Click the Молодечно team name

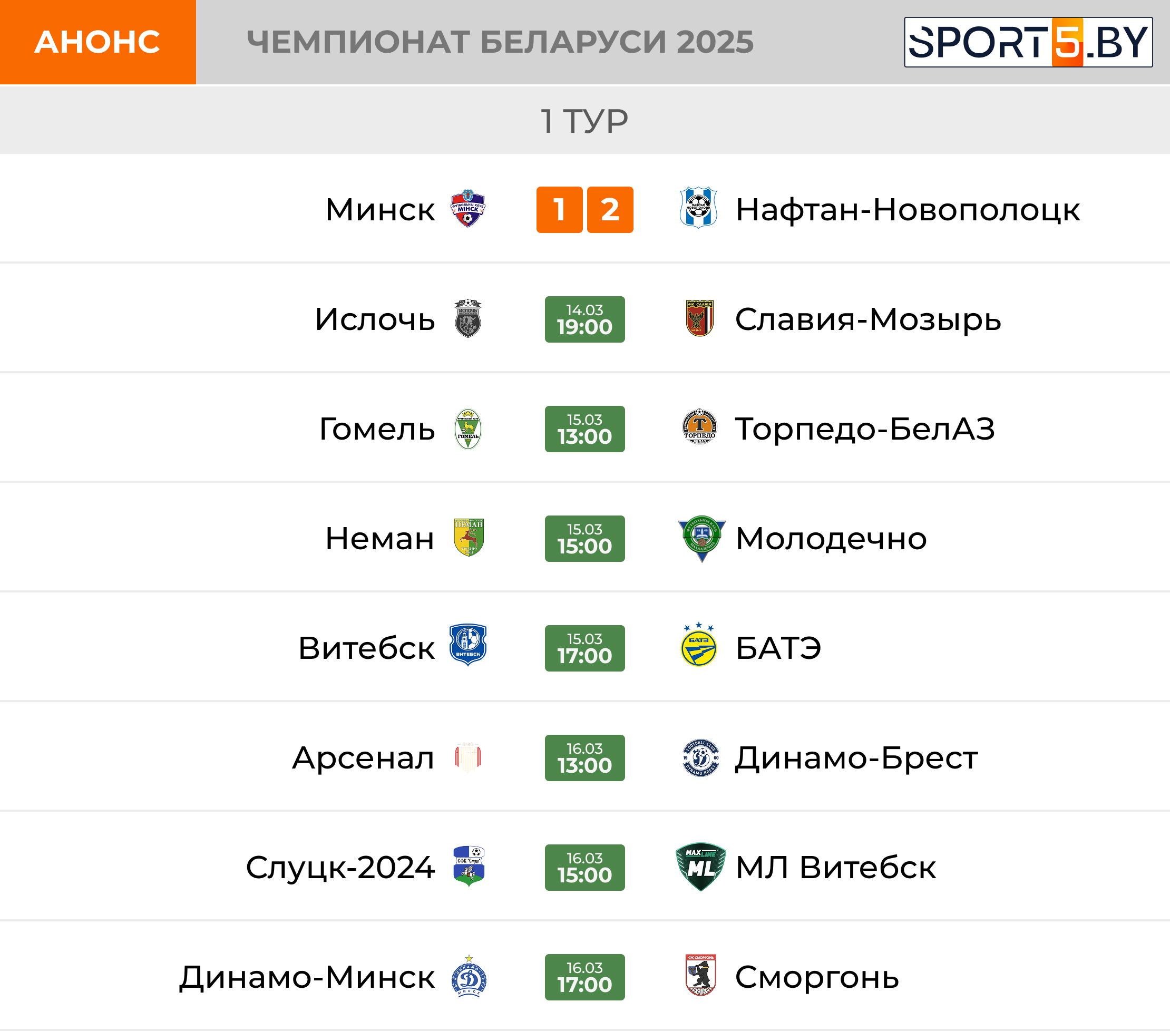[x=831, y=539]
